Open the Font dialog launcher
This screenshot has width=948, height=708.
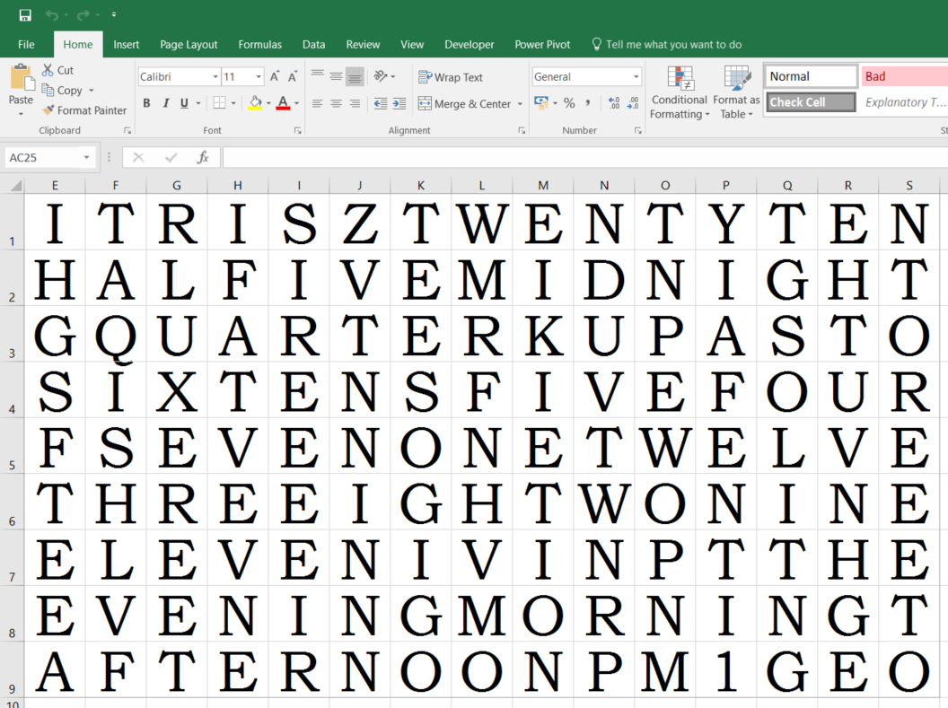click(x=297, y=130)
